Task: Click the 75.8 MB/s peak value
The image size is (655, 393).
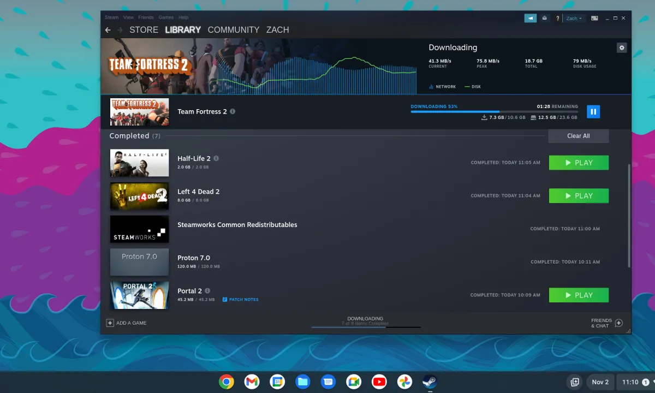Action: coord(488,61)
